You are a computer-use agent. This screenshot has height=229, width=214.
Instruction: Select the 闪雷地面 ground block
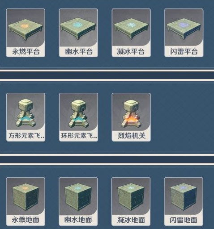click(x=184, y=201)
